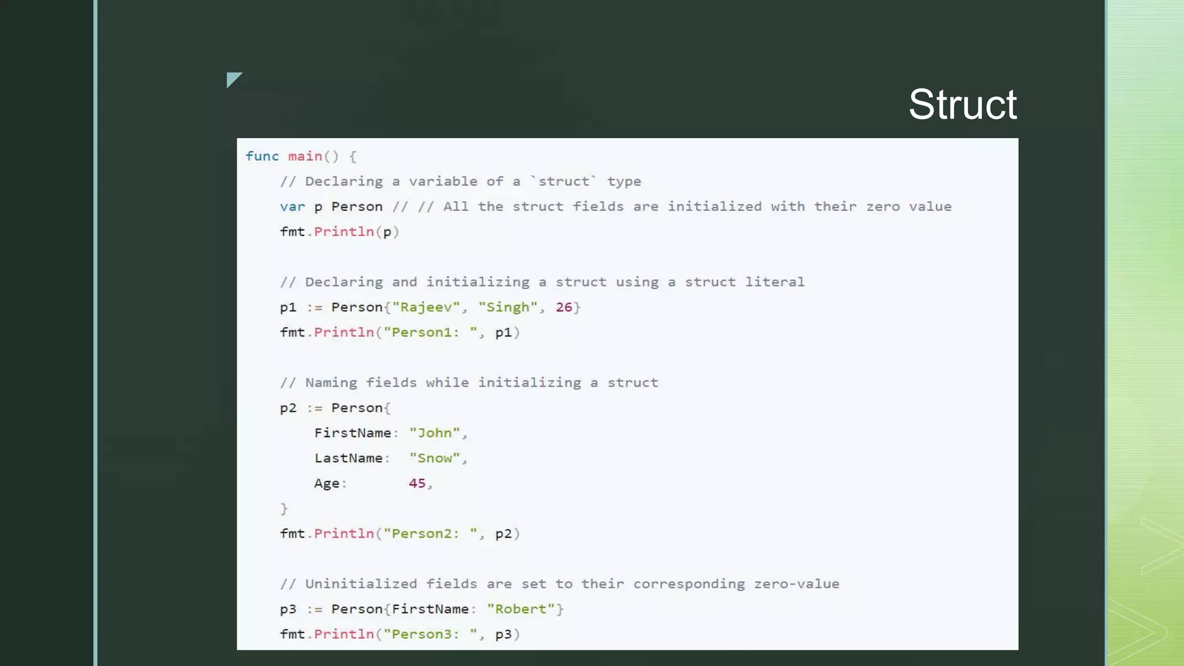This screenshot has width=1184, height=666.
Task: Click the fmt.Println(p) statement
Action: click(x=339, y=232)
